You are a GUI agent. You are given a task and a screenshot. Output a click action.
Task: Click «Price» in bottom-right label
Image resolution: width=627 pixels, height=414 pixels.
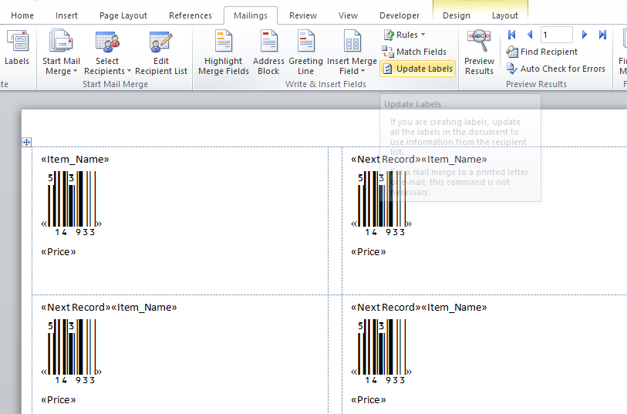coord(369,399)
